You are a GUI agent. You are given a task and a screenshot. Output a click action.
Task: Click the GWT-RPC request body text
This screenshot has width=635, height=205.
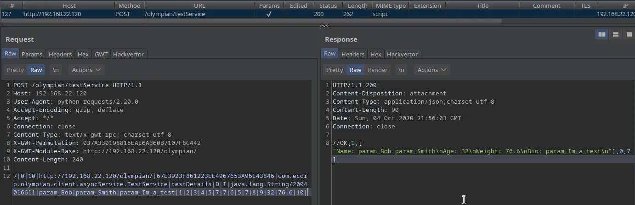tap(160, 184)
